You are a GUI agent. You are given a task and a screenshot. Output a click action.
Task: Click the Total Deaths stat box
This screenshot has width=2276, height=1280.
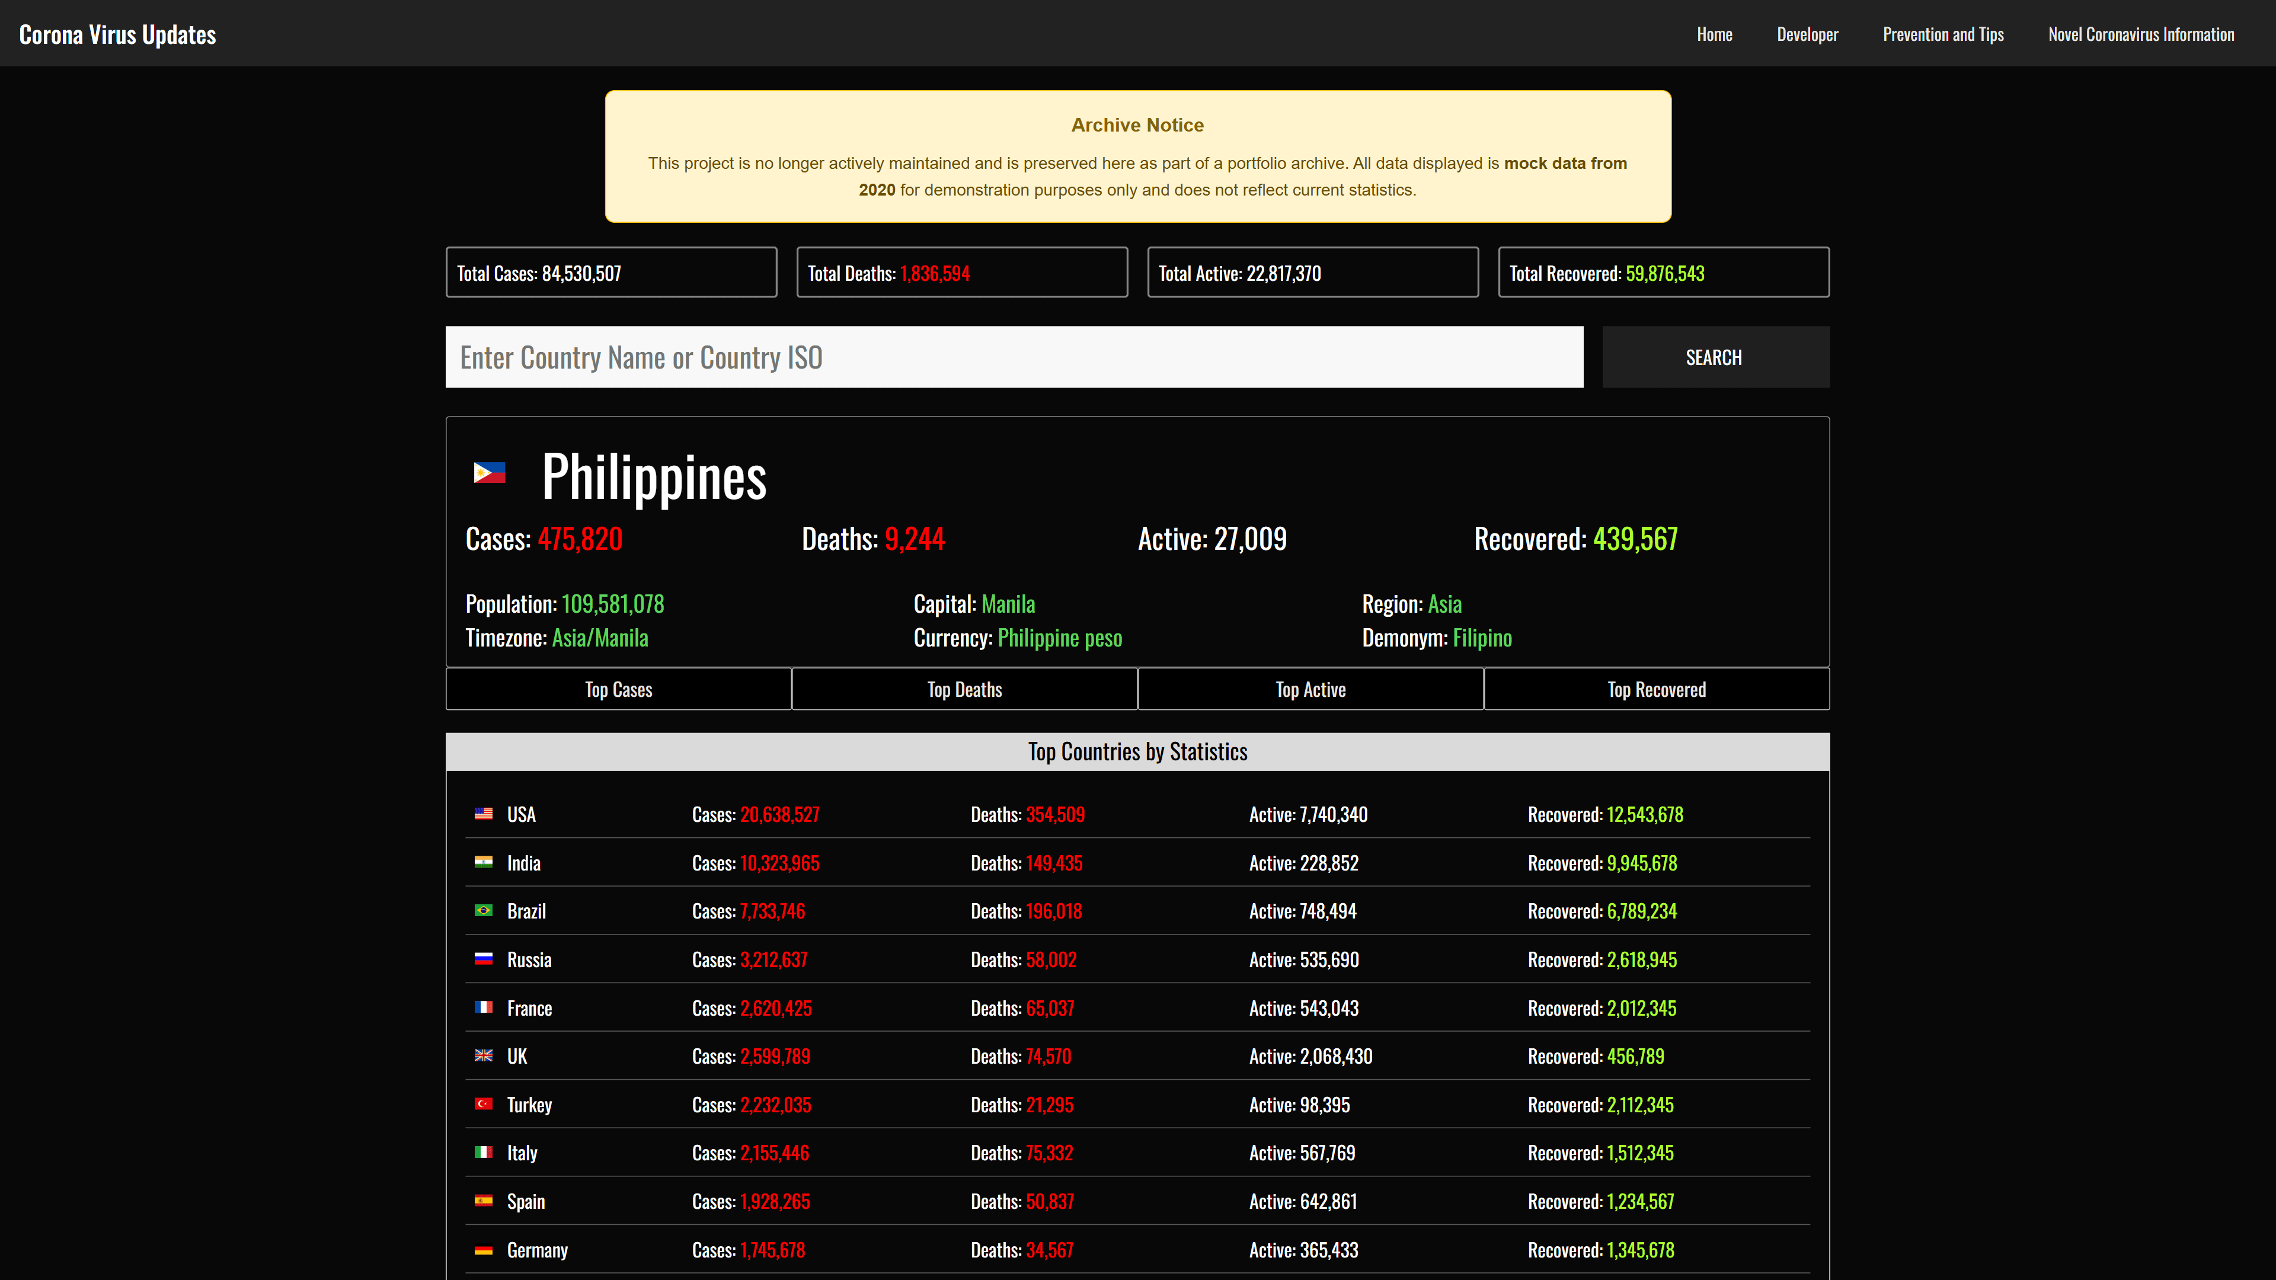962,272
